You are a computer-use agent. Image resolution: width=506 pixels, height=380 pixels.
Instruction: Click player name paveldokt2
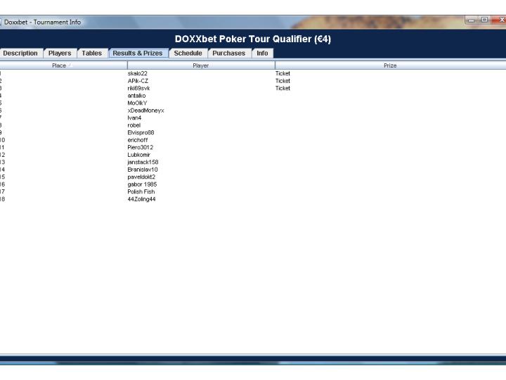(x=141, y=177)
